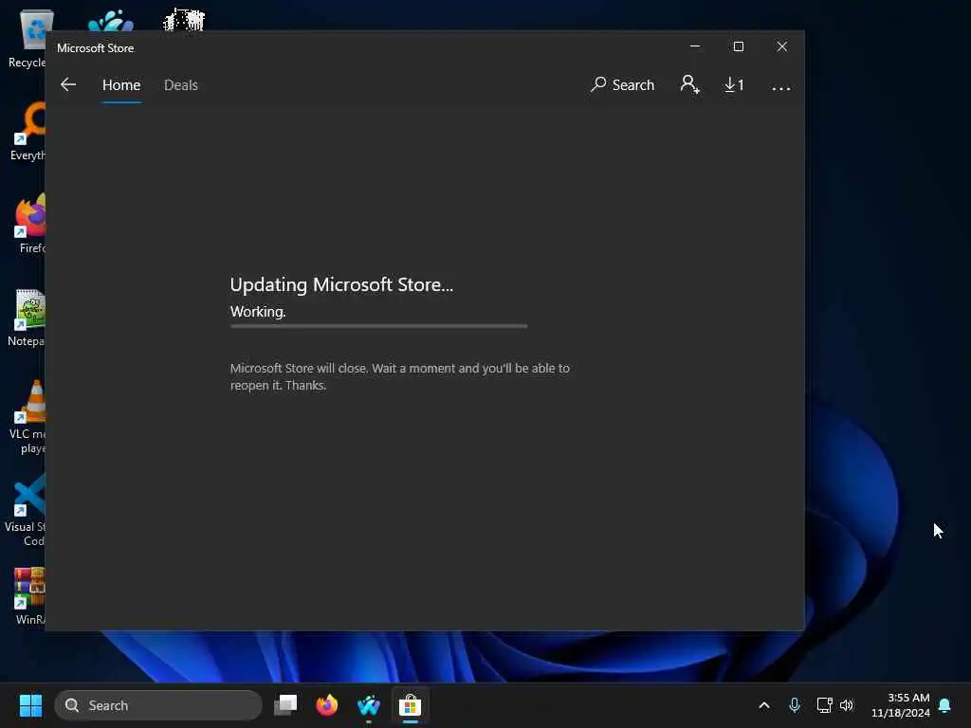Select the Visual Studio Code desktop shortcut
This screenshot has height=728, width=971.
tap(25, 510)
